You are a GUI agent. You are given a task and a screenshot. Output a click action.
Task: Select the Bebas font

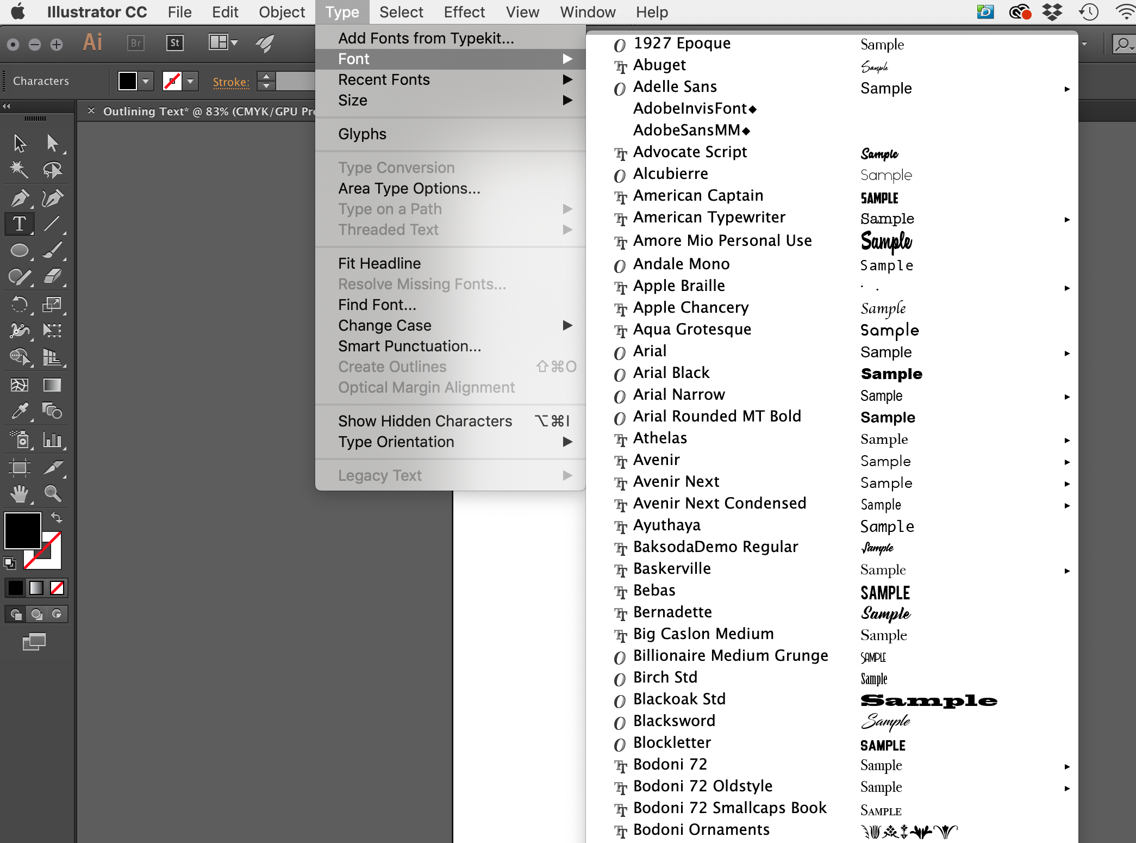click(x=832, y=591)
